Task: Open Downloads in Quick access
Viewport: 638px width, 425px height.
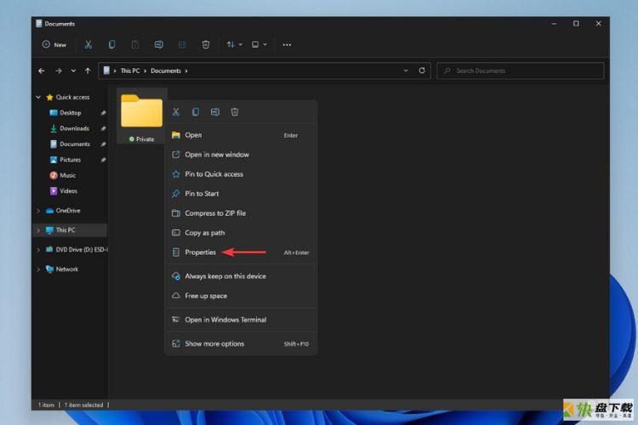Action: click(x=74, y=128)
